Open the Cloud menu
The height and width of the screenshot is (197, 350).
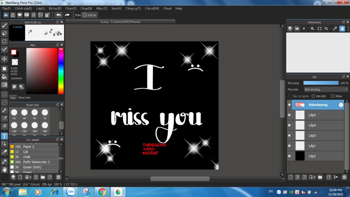tap(167, 8)
